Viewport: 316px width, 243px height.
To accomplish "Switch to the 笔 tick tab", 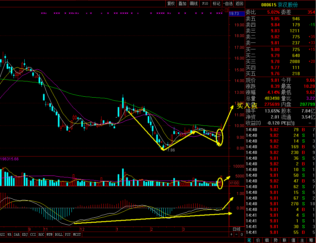I will (x=249, y=240).
